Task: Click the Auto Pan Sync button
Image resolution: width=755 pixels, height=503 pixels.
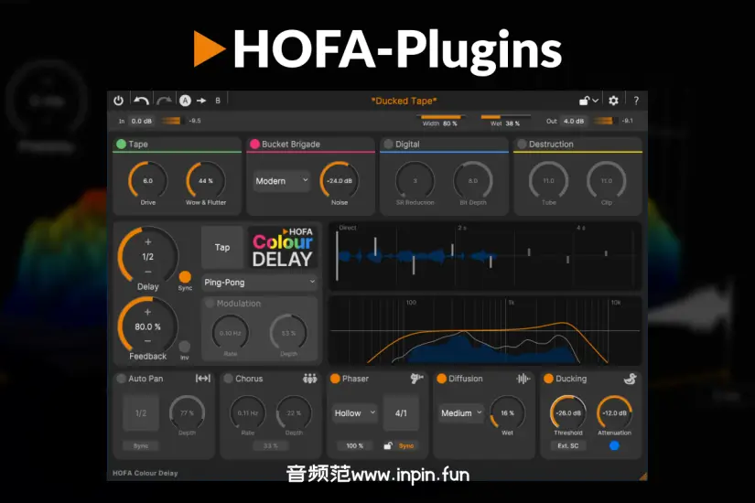Action: pos(141,445)
